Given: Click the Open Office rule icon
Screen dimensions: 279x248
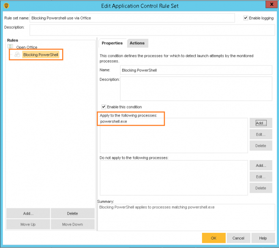Looking at the screenshot, I should (x=11, y=47).
